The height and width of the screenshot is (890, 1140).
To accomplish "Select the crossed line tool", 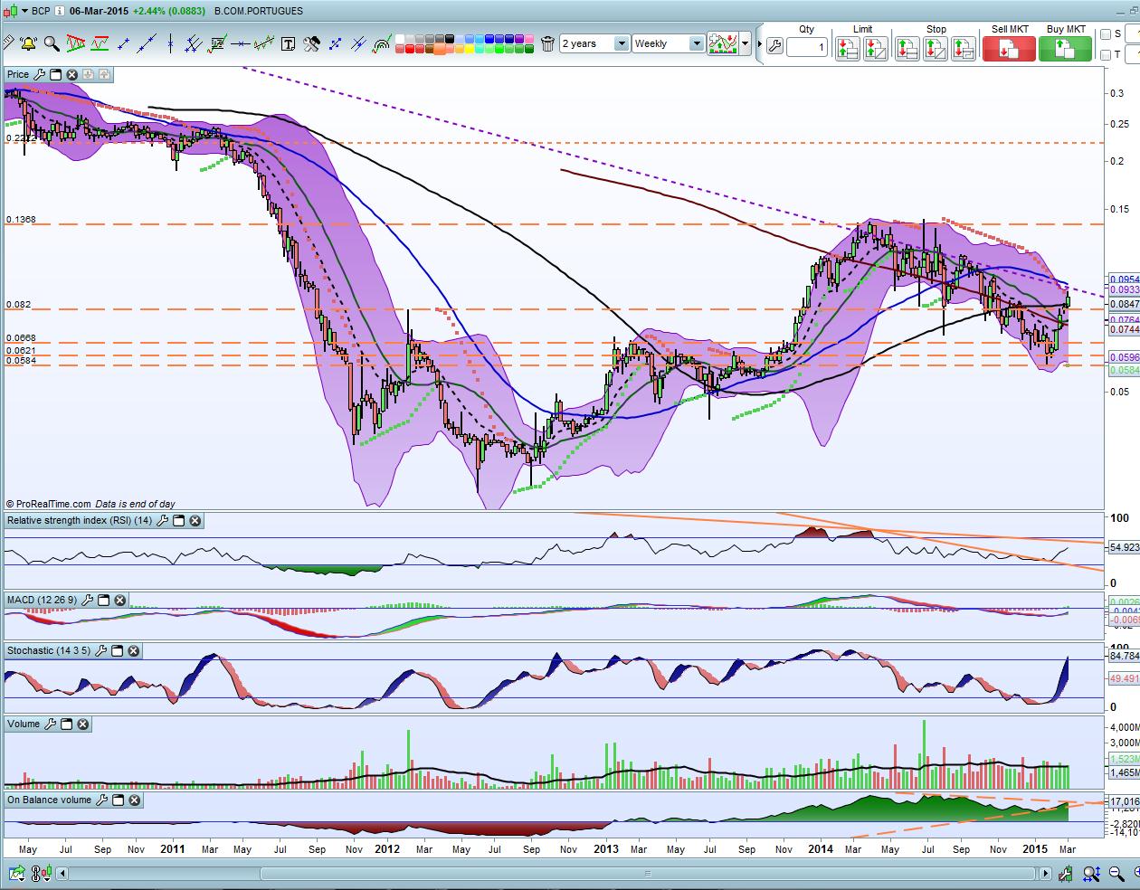I will coord(358,43).
